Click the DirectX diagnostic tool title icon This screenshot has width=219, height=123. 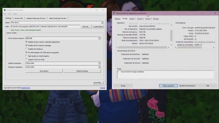click(x=114, y=13)
